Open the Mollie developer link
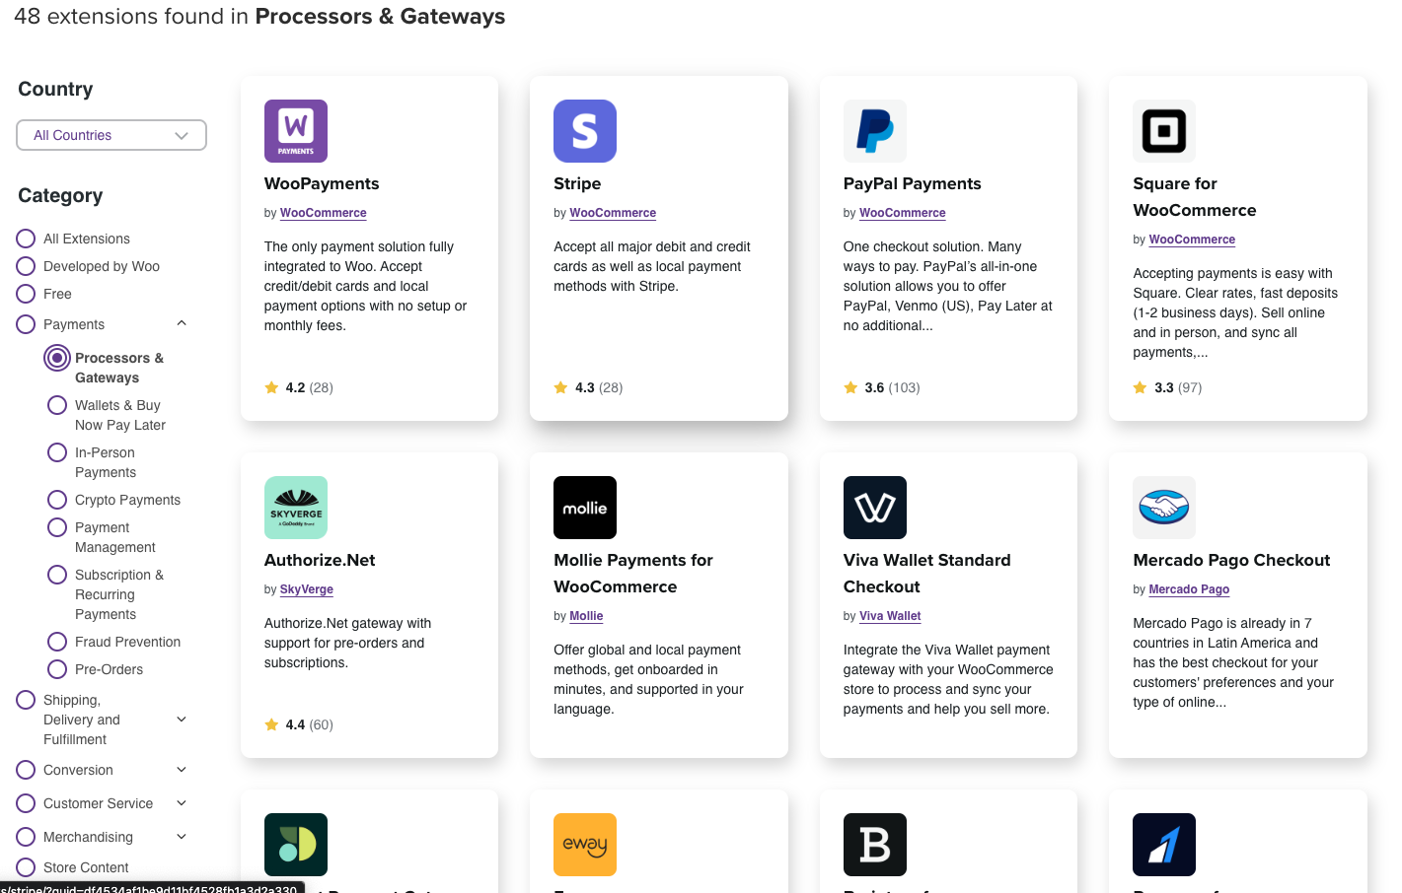Screen dimensions: 1402x893 click(x=586, y=616)
